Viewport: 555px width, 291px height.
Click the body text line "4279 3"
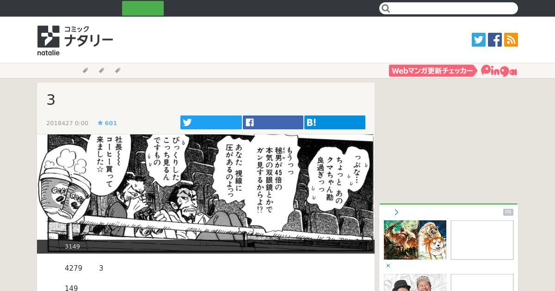(x=84, y=268)
